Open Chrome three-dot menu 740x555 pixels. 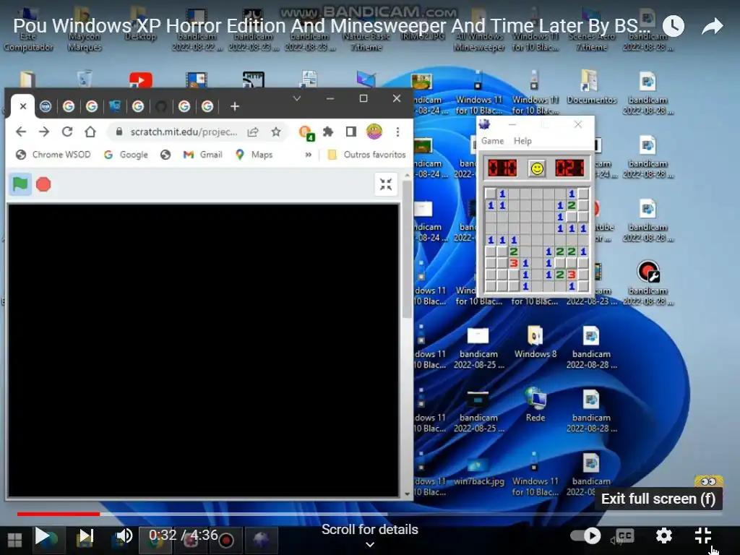click(x=398, y=132)
